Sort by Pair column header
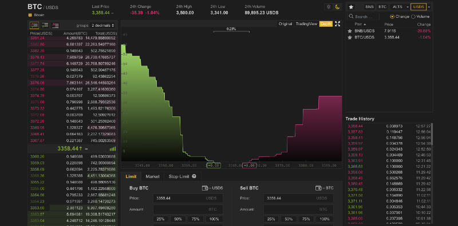This screenshot has height=226, width=458. click(360, 25)
